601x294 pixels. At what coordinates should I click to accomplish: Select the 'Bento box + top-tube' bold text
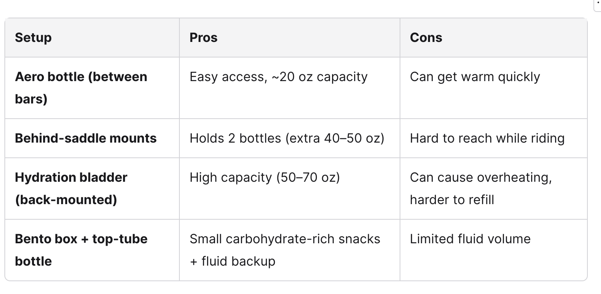pyautogui.click(x=81, y=239)
